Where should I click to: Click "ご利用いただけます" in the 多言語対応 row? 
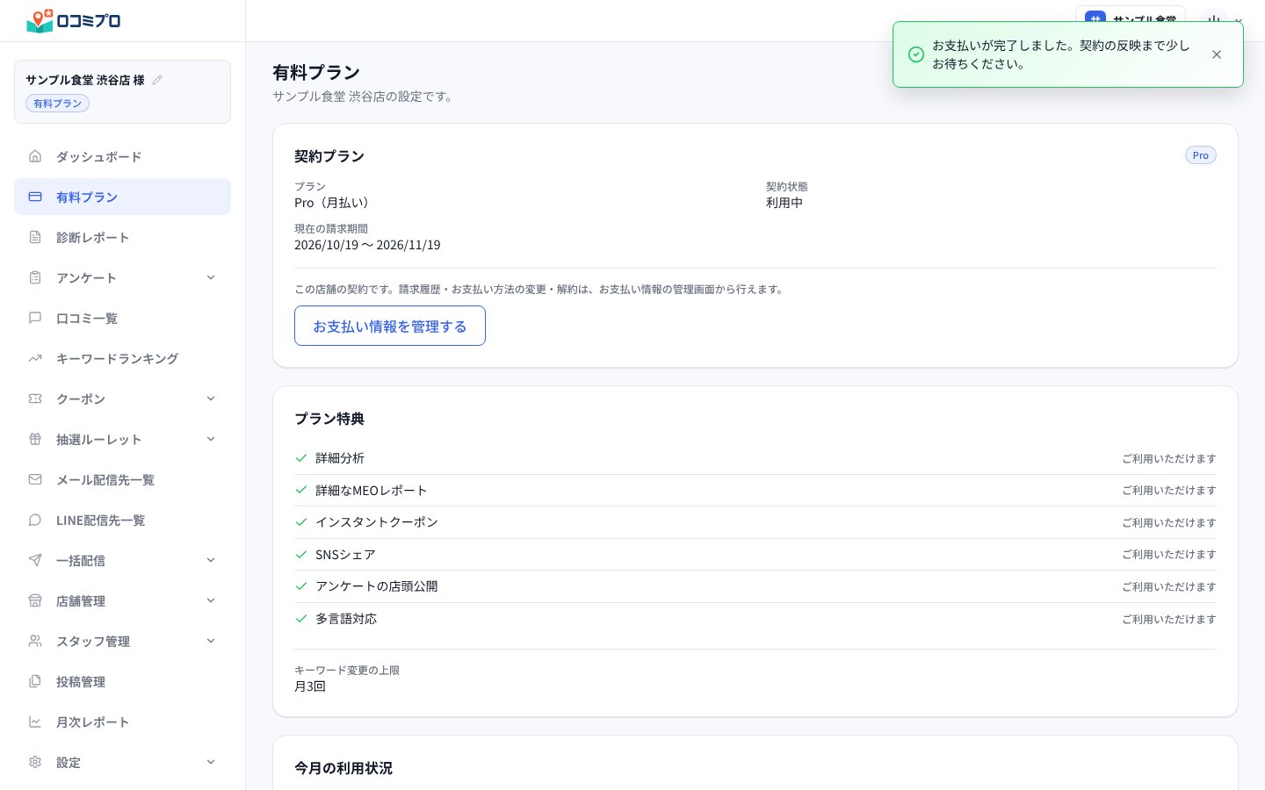pyautogui.click(x=1169, y=620)
